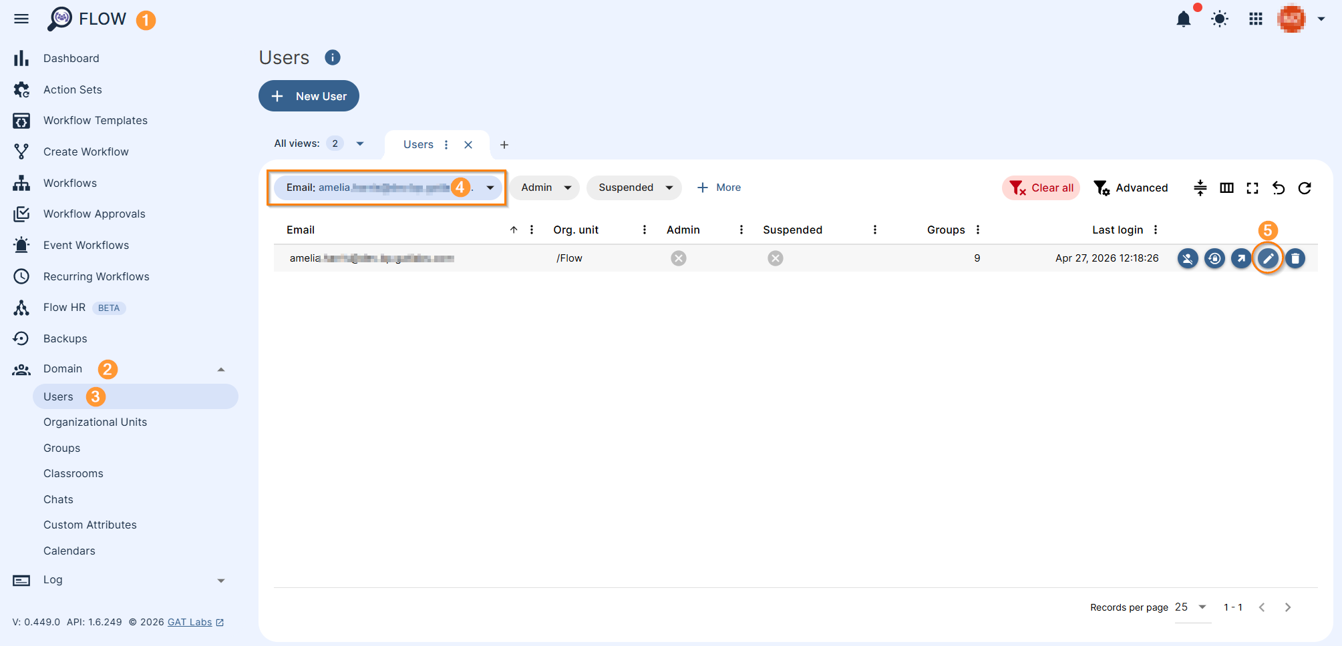This screenshot has height=646, width=1342.
Task: Open the user avatar account menu
Action: (1291, 19)
